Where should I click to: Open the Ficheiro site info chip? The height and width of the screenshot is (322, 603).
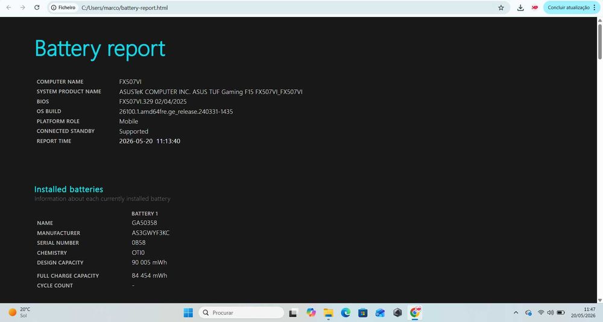[x=63, y=7]
